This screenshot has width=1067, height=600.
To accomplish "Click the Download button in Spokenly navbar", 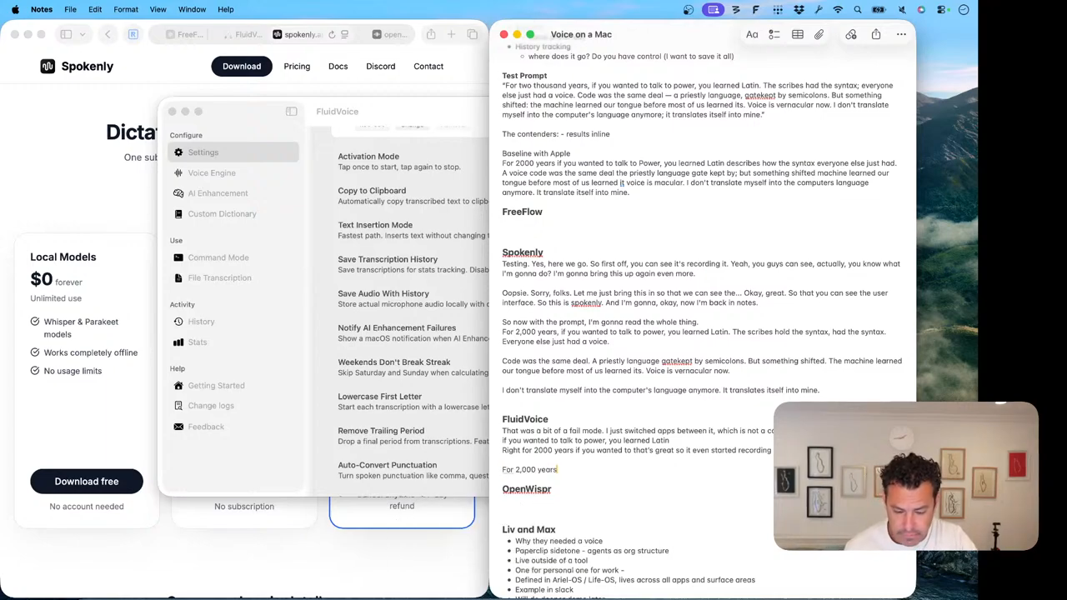I will pyautogui.click(x=242, y=67).
